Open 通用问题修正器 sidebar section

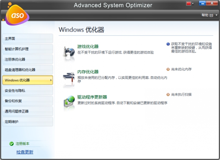[28, 111]
